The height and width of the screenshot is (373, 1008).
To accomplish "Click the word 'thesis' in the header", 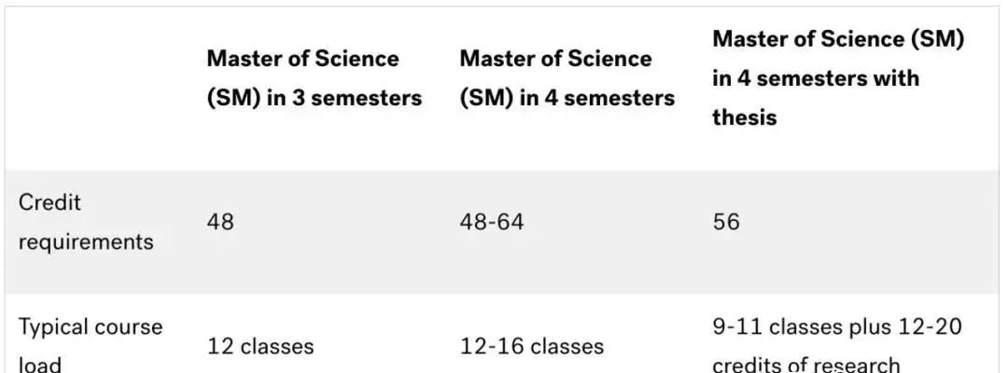I will [745, 117].
